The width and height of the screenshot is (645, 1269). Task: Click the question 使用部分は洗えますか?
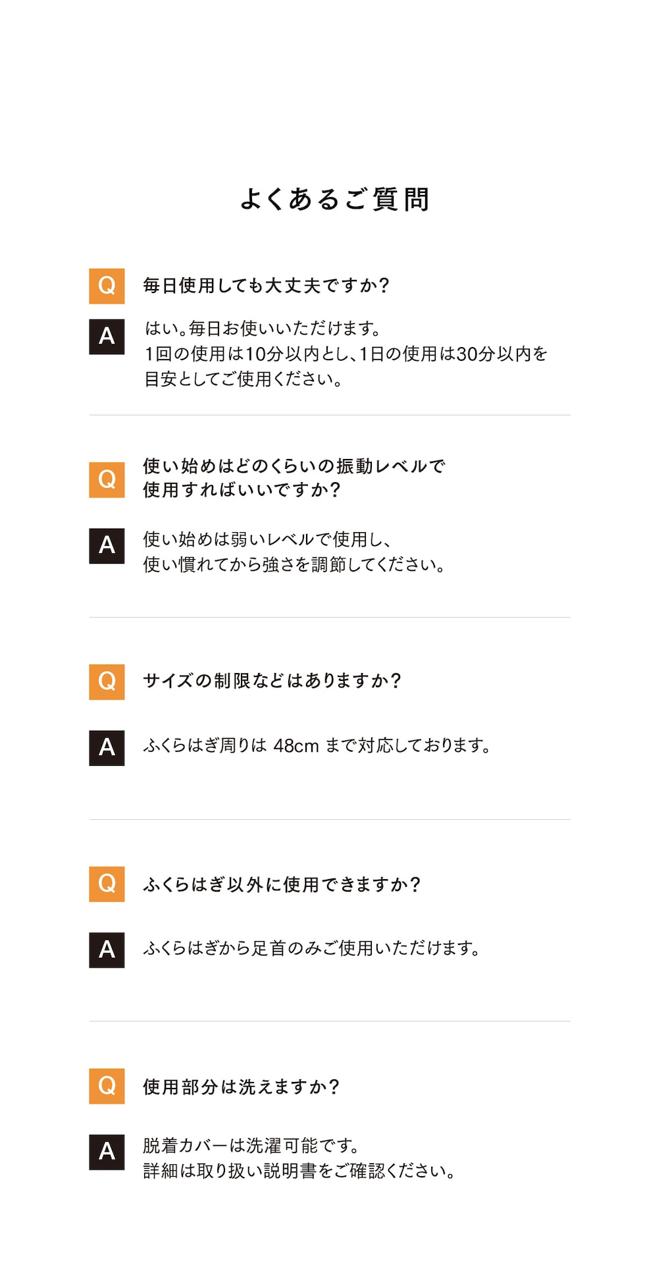(x=241, y=1087)
